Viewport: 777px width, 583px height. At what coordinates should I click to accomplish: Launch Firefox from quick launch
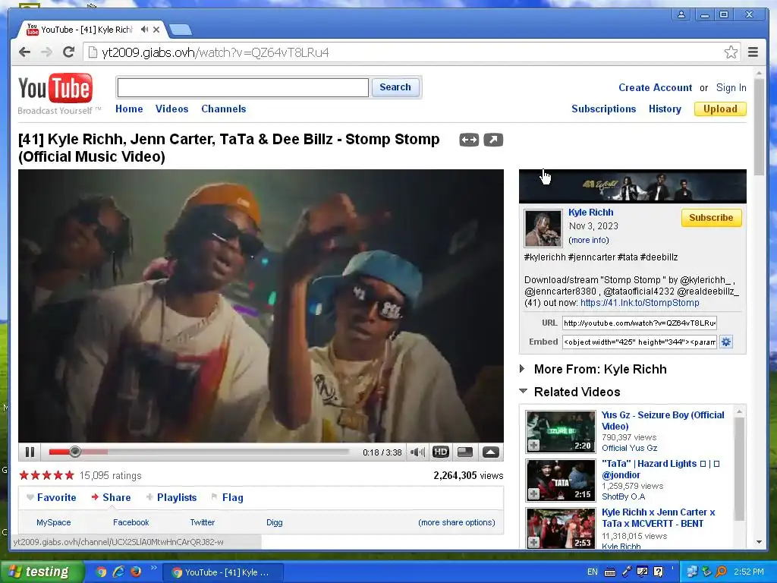[x=136, y=572]
